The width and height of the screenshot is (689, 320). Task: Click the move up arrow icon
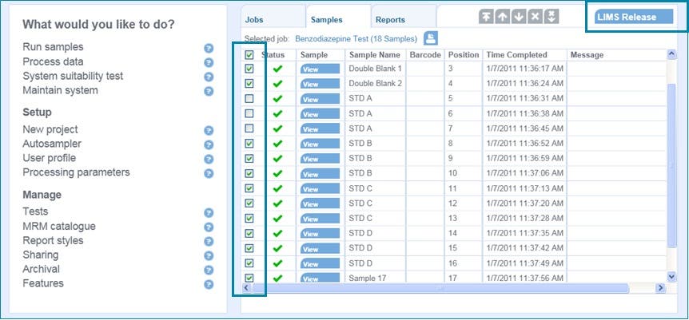point(502,17)
